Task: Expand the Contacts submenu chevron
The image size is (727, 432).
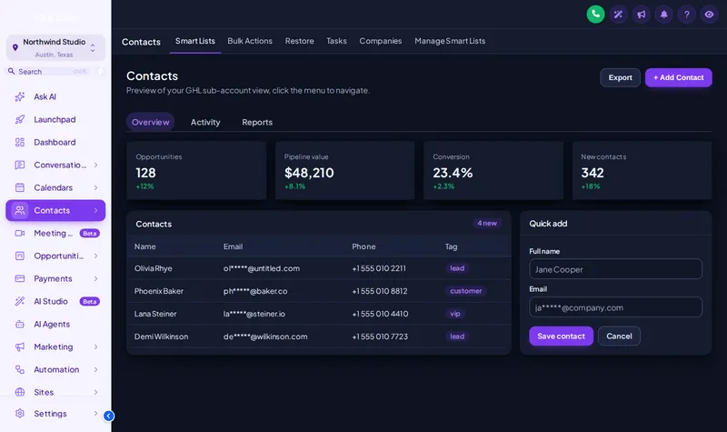Action: [95, 210]
